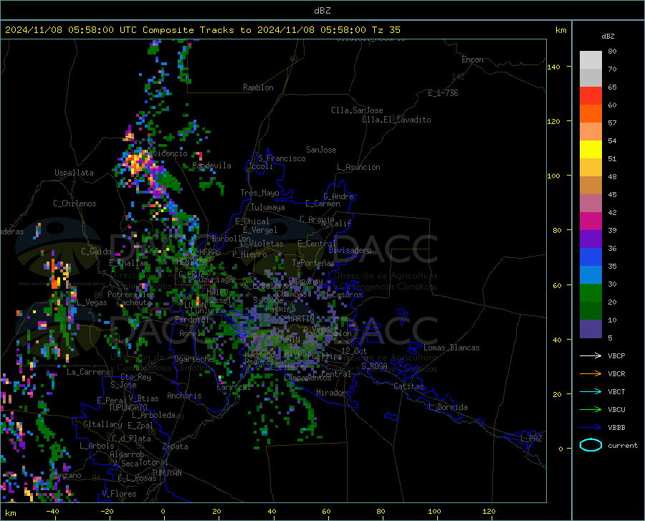The width and height of the screenshot is (645, 521).
Task: Select the light gray 70 dBZ swatch
Action: point(591,60)
